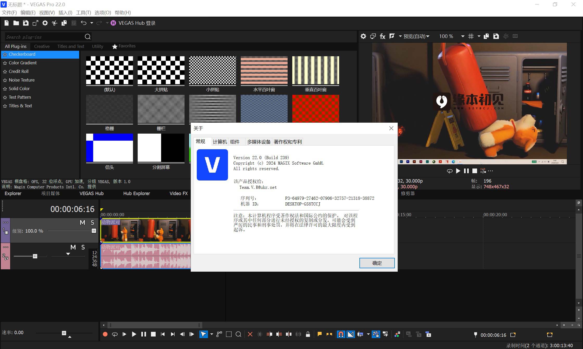Mute video track 1 with M
Screen dimensions: 583x349
83,222
